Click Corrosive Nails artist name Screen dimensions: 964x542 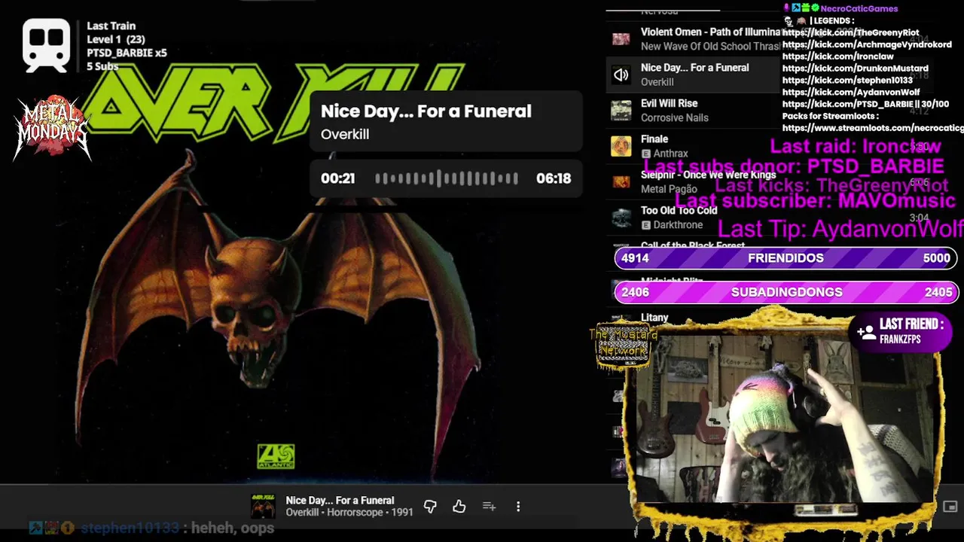[x=674, y=117]
